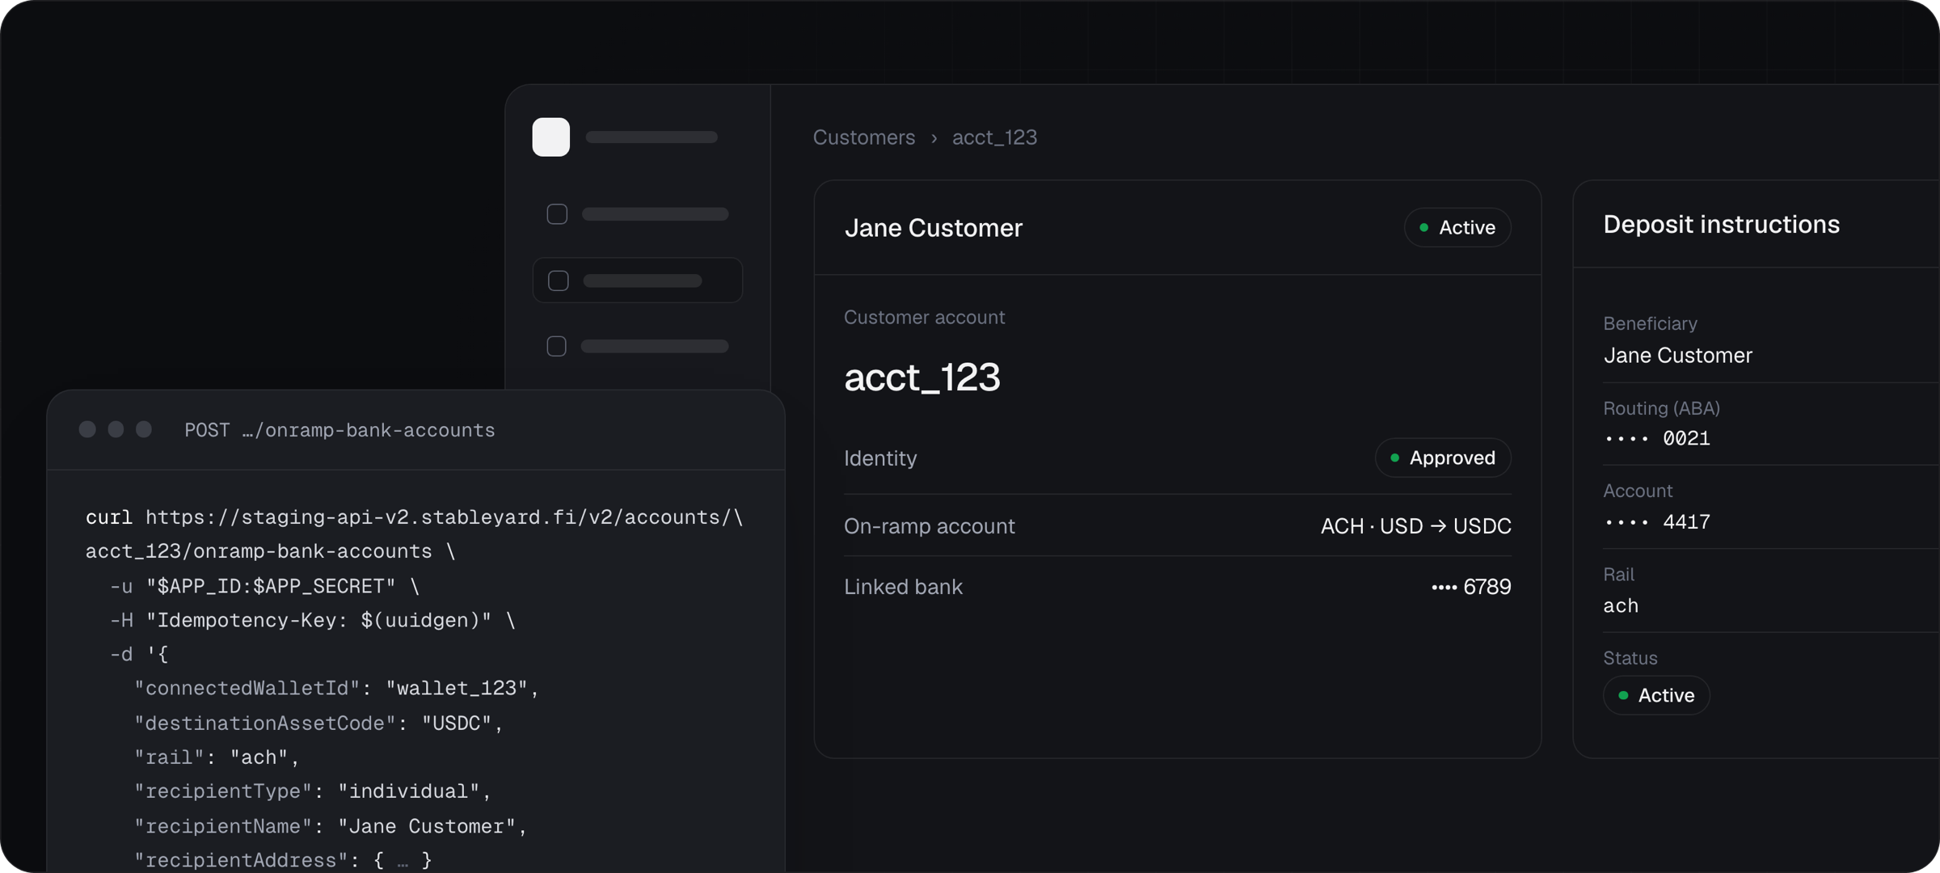Select the first sidebar nav item icon
The width and height of the screenshot is (1940, 873).
pyautogui.click(x=557, y=214)
